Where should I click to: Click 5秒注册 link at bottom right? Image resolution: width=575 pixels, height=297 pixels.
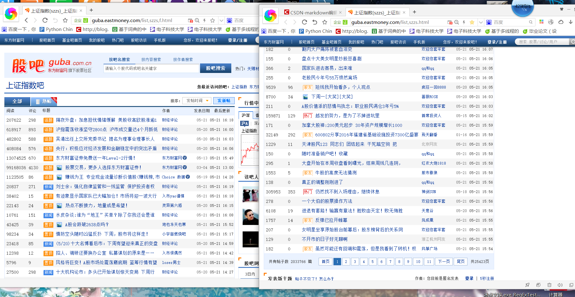click(487, 278)
